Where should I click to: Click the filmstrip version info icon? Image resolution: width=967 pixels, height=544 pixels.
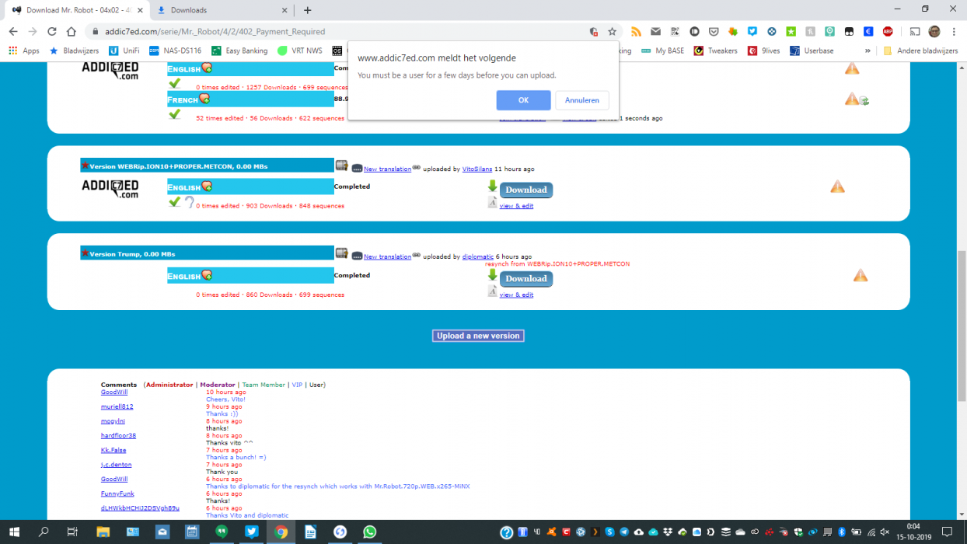(x=341, y=165)
